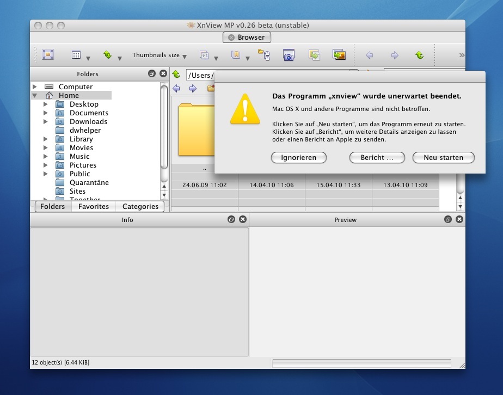Screen dimensions: 503x395
Task: Open the view layout dropdown arrow
Action: [88, 58]
